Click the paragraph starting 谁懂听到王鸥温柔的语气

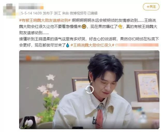click(89, 42)
